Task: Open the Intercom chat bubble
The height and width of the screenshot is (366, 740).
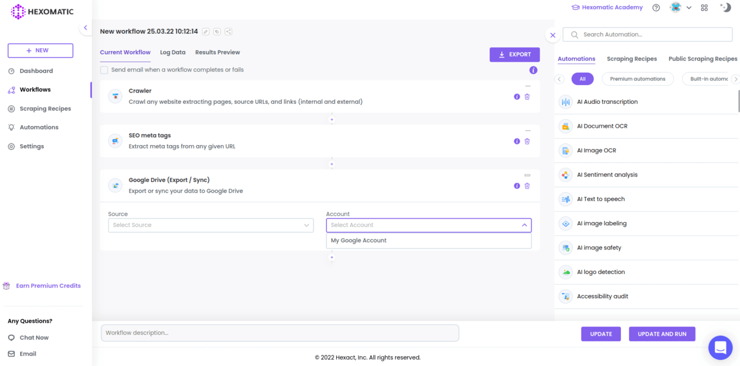Action: 720,347
